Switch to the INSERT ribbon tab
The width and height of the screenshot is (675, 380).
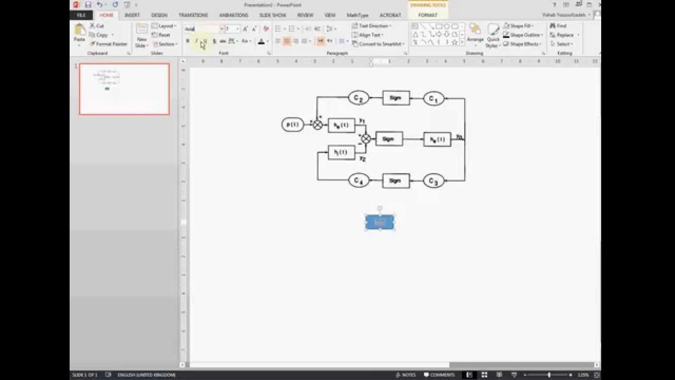tap(132, 15)
